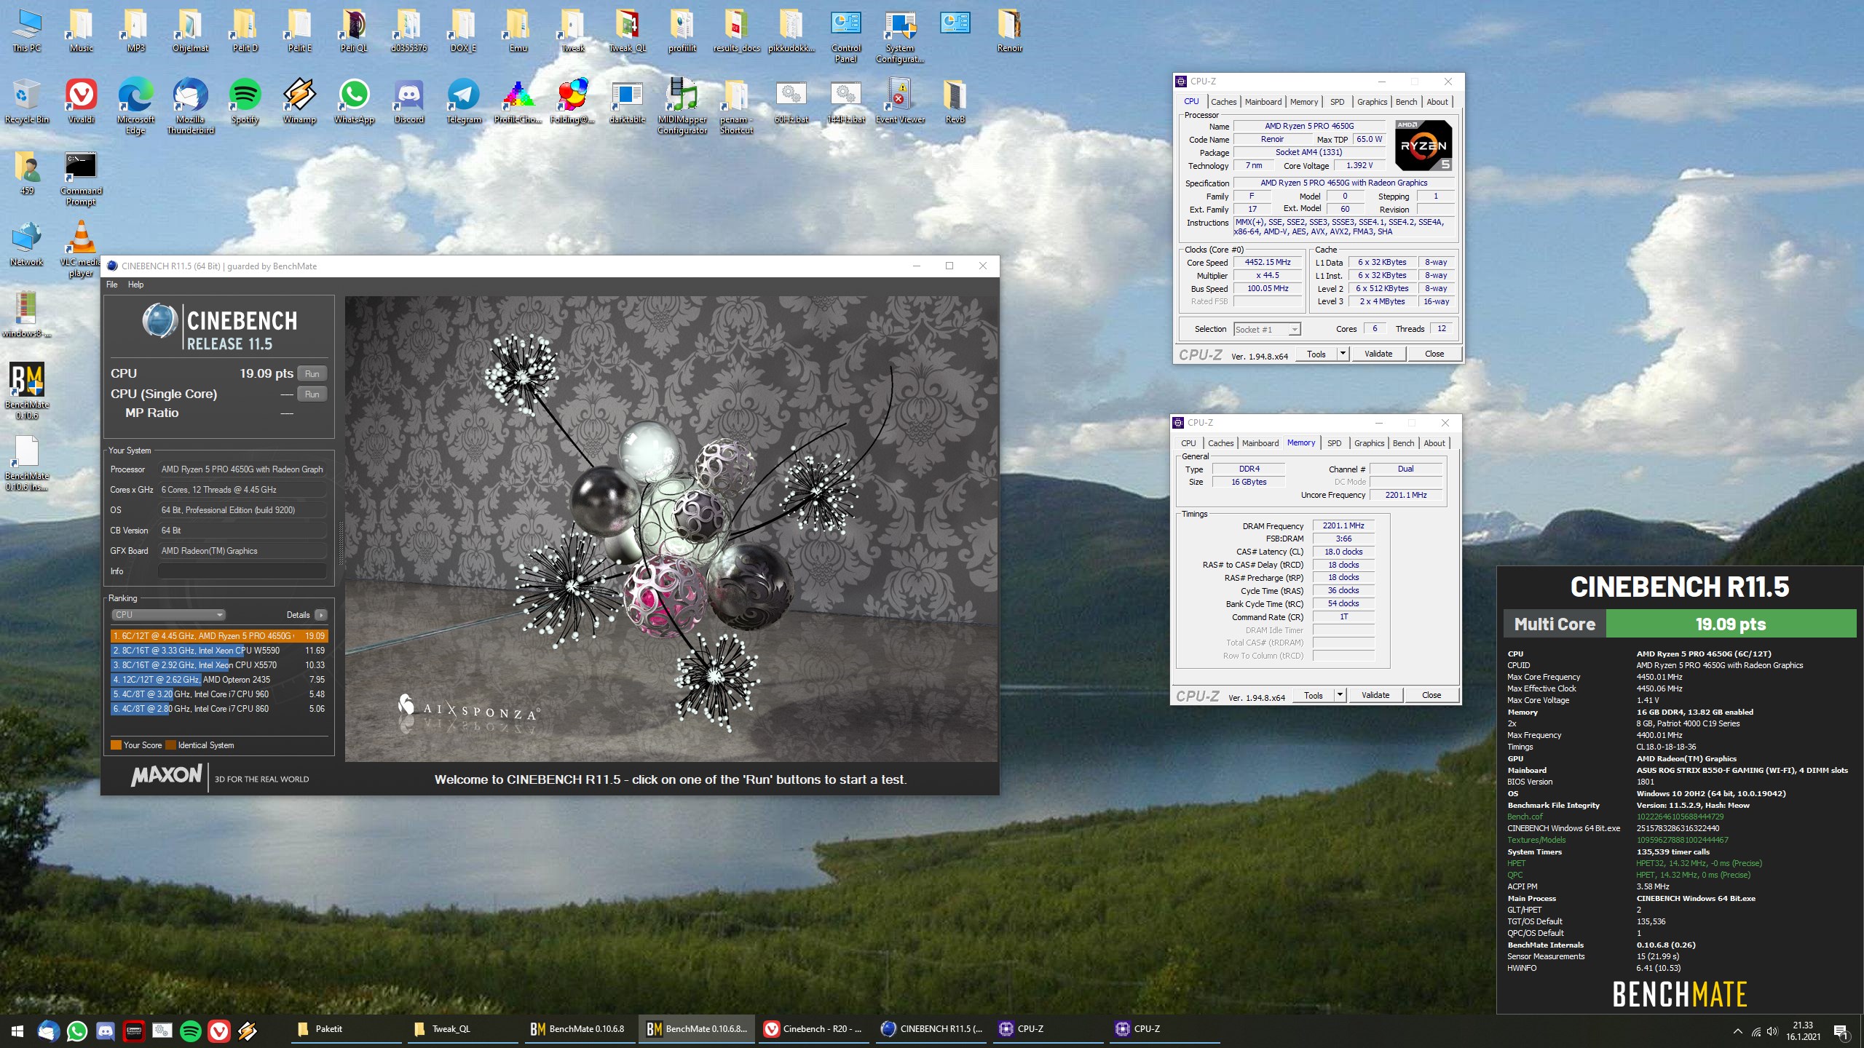Open the This PC desktop icon
Screen dimensions: 1864x1048
pos(27,31)
